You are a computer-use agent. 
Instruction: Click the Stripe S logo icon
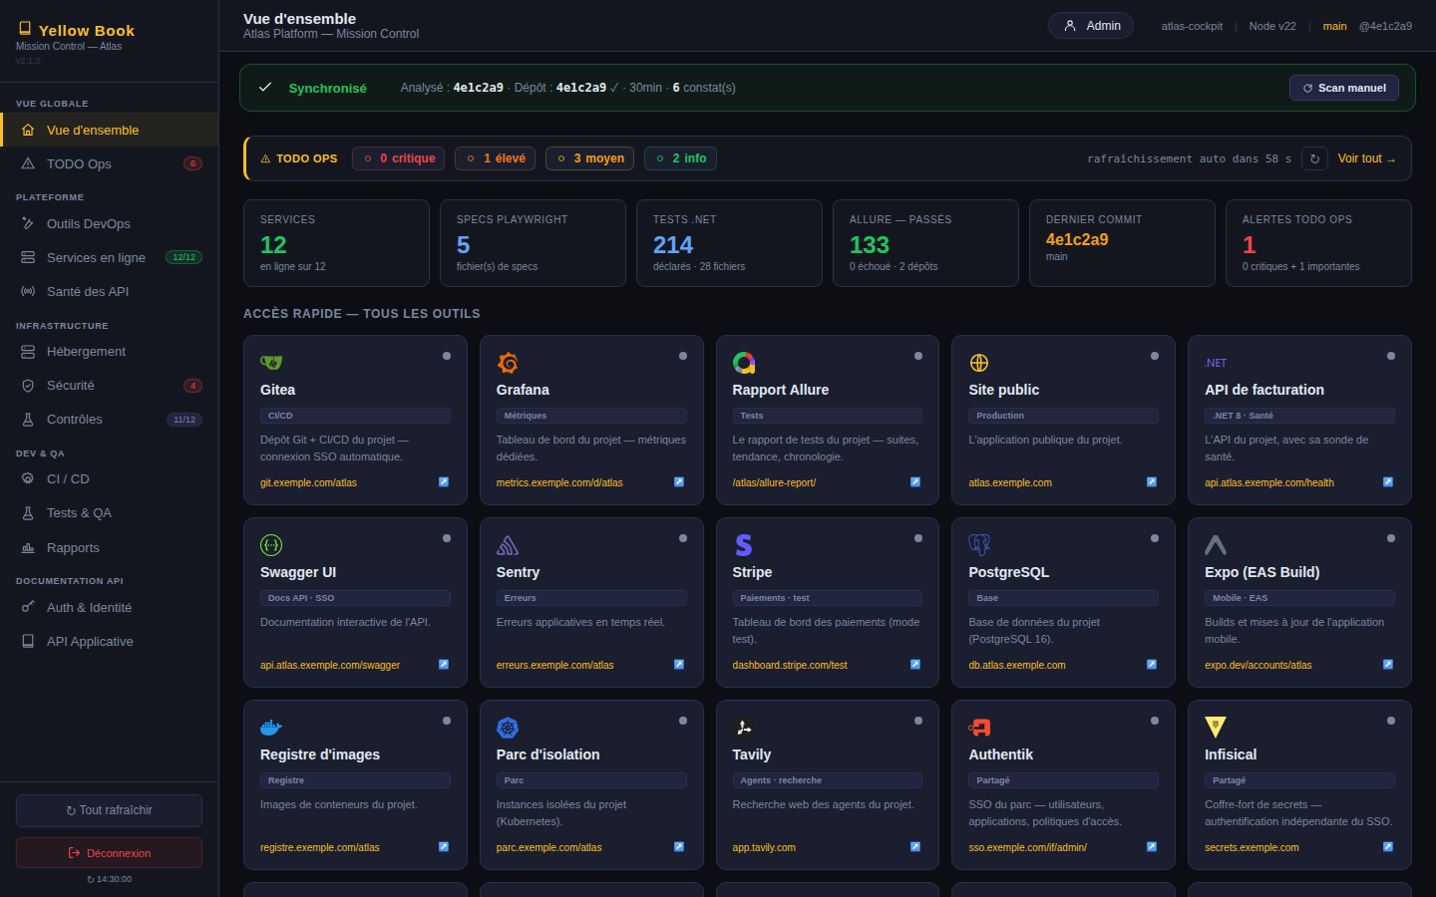(x=744, y=545)
